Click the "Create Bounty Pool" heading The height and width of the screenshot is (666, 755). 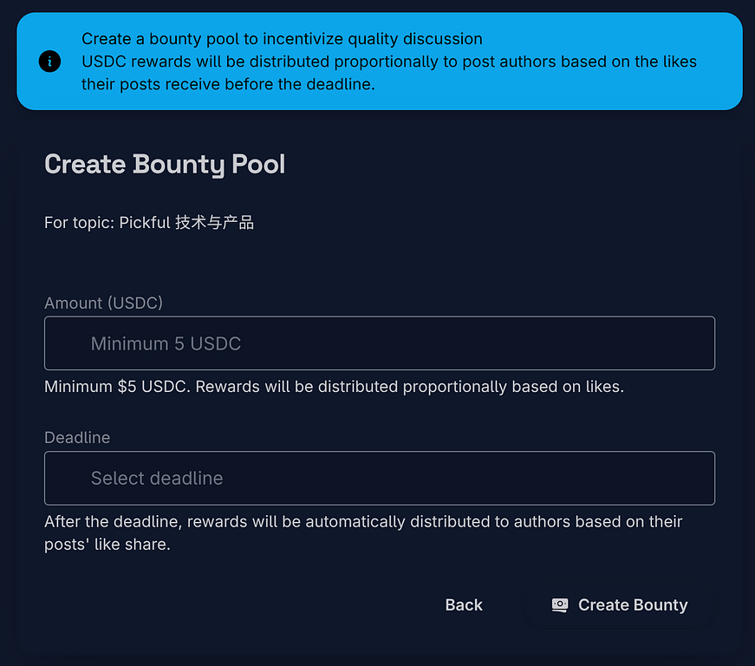coord(165,164)
